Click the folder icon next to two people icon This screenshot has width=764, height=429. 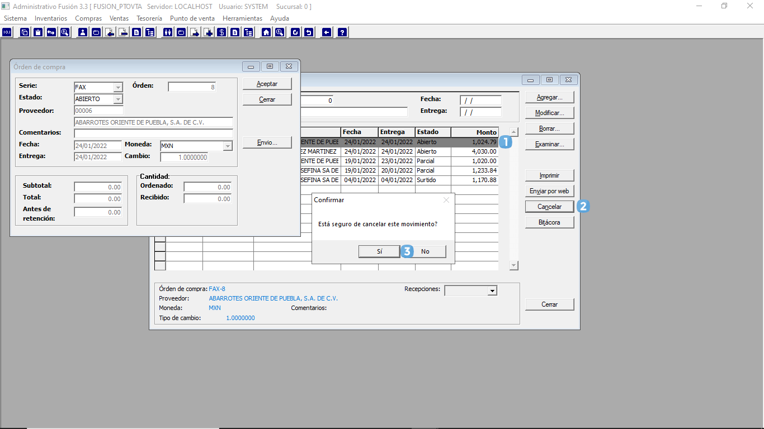(x=182, y=32)
